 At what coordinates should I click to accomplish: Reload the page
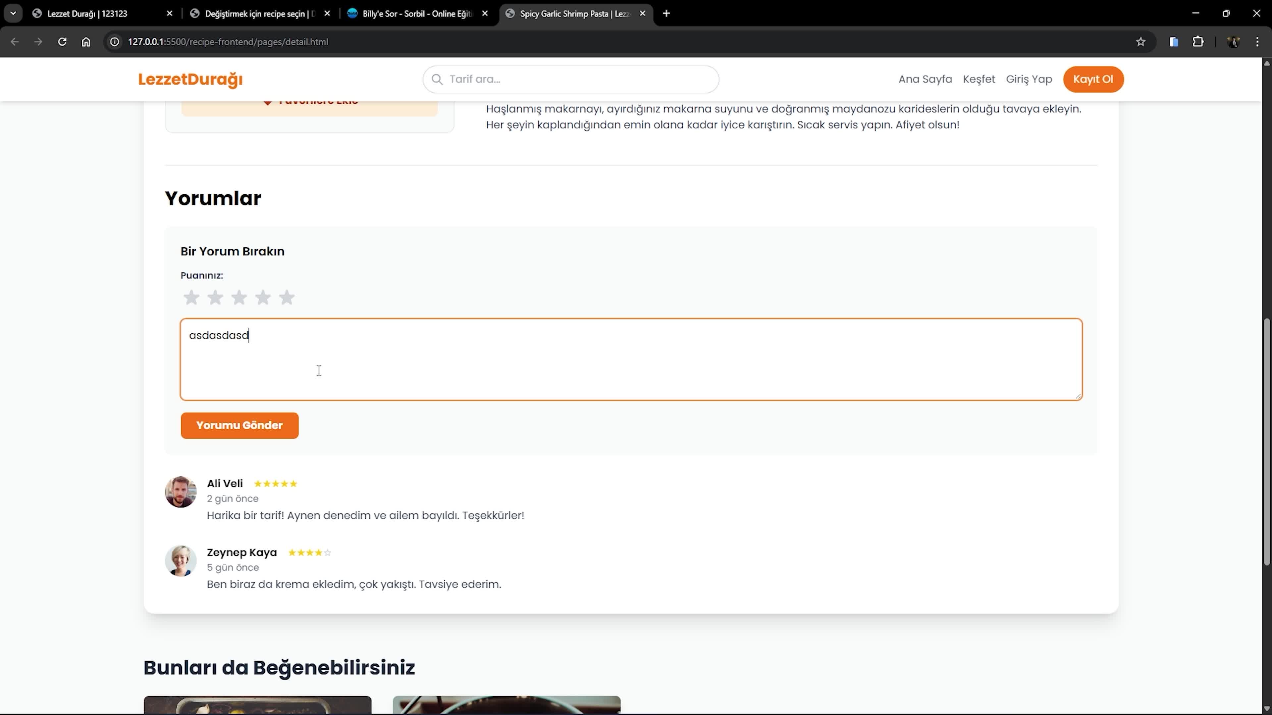tap(62, 42)
